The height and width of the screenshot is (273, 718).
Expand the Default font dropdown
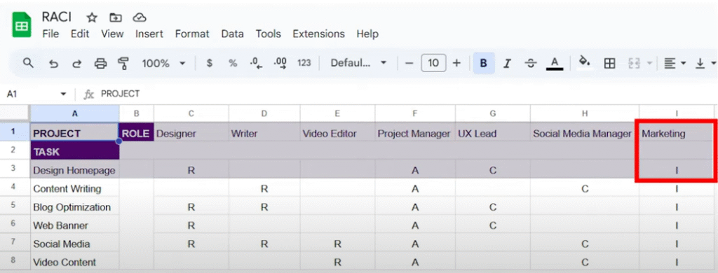[358, 63]
